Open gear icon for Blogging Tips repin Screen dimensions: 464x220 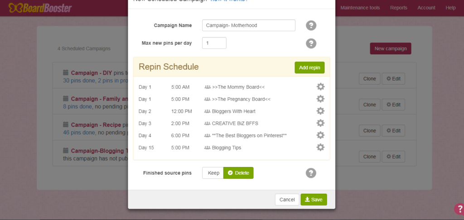pyautogui.click(x=320, y=147)
